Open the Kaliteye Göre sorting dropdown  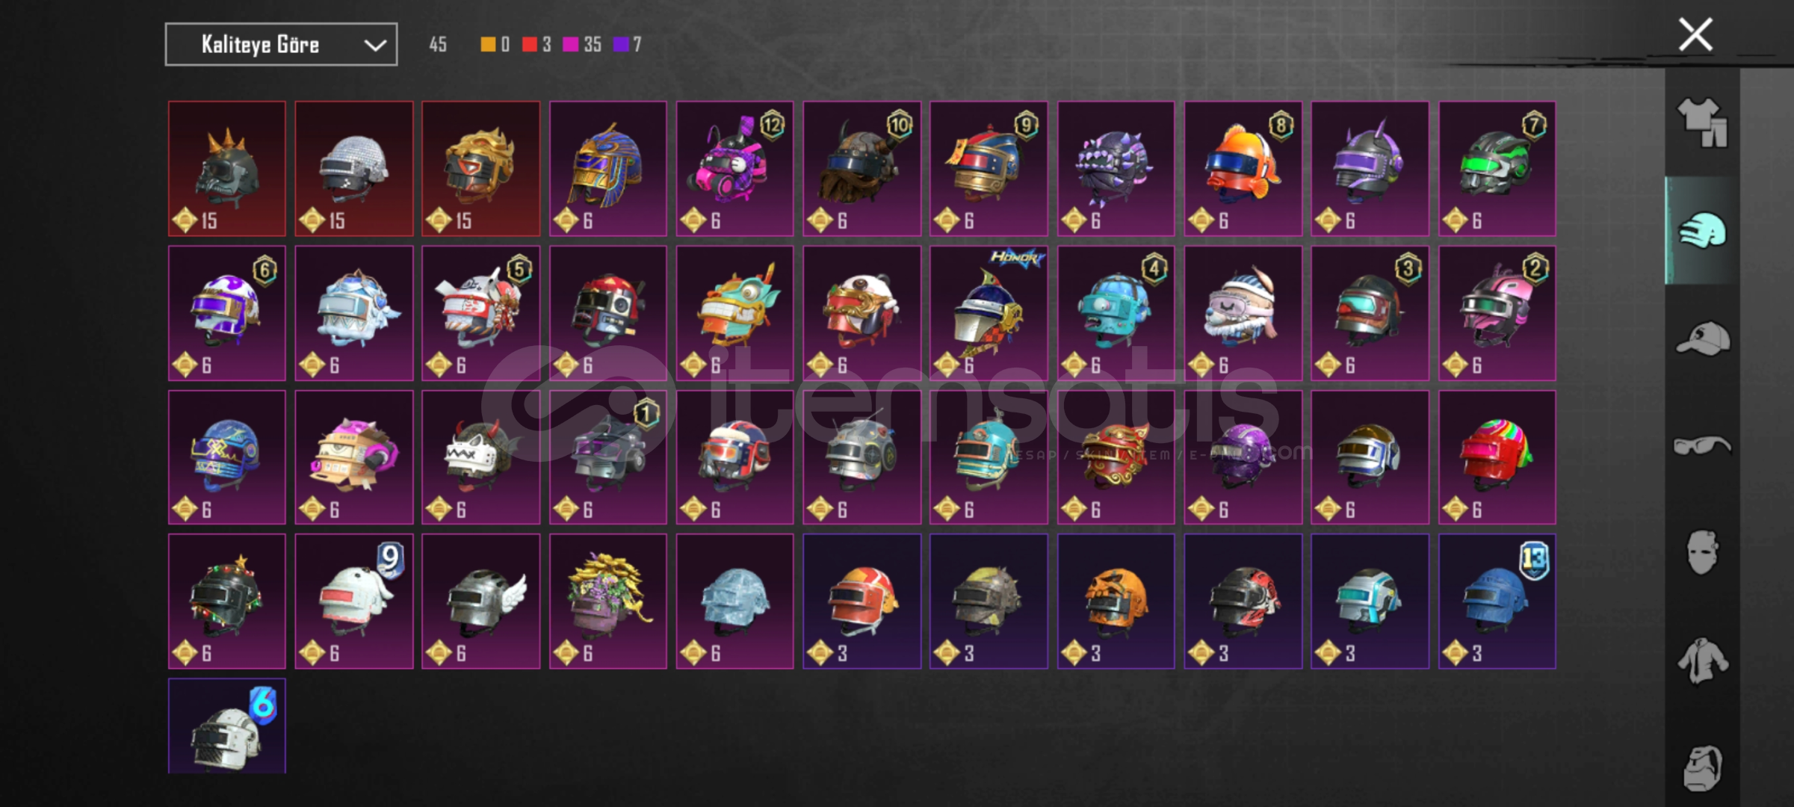pos(281,45)
